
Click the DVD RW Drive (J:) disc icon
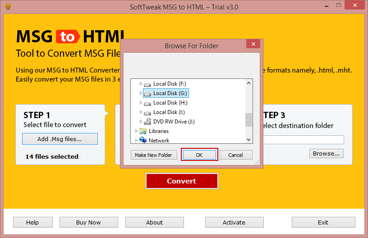147,121
